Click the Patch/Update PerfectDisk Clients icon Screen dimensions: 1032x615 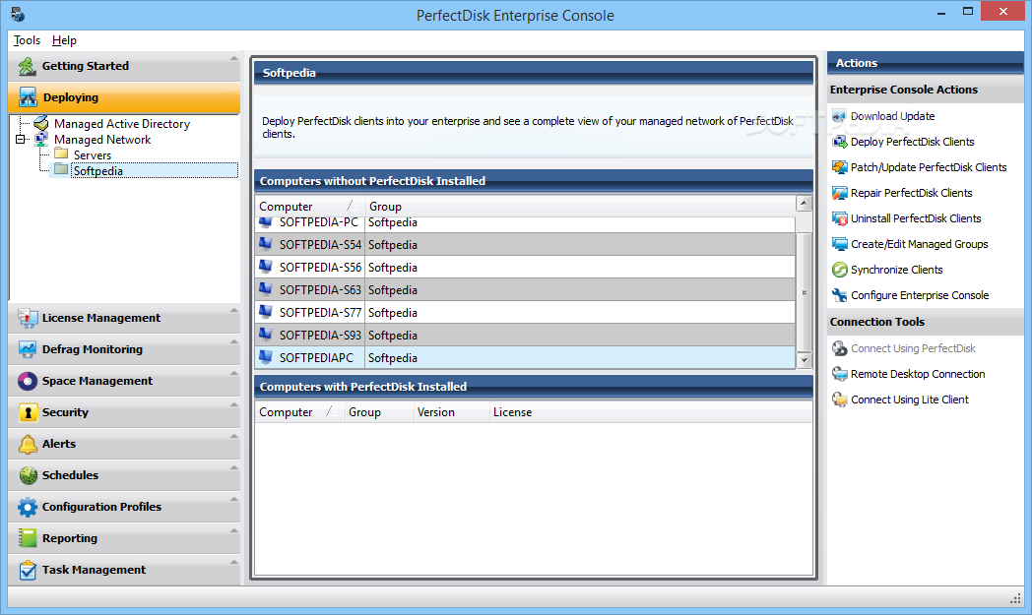839,167
